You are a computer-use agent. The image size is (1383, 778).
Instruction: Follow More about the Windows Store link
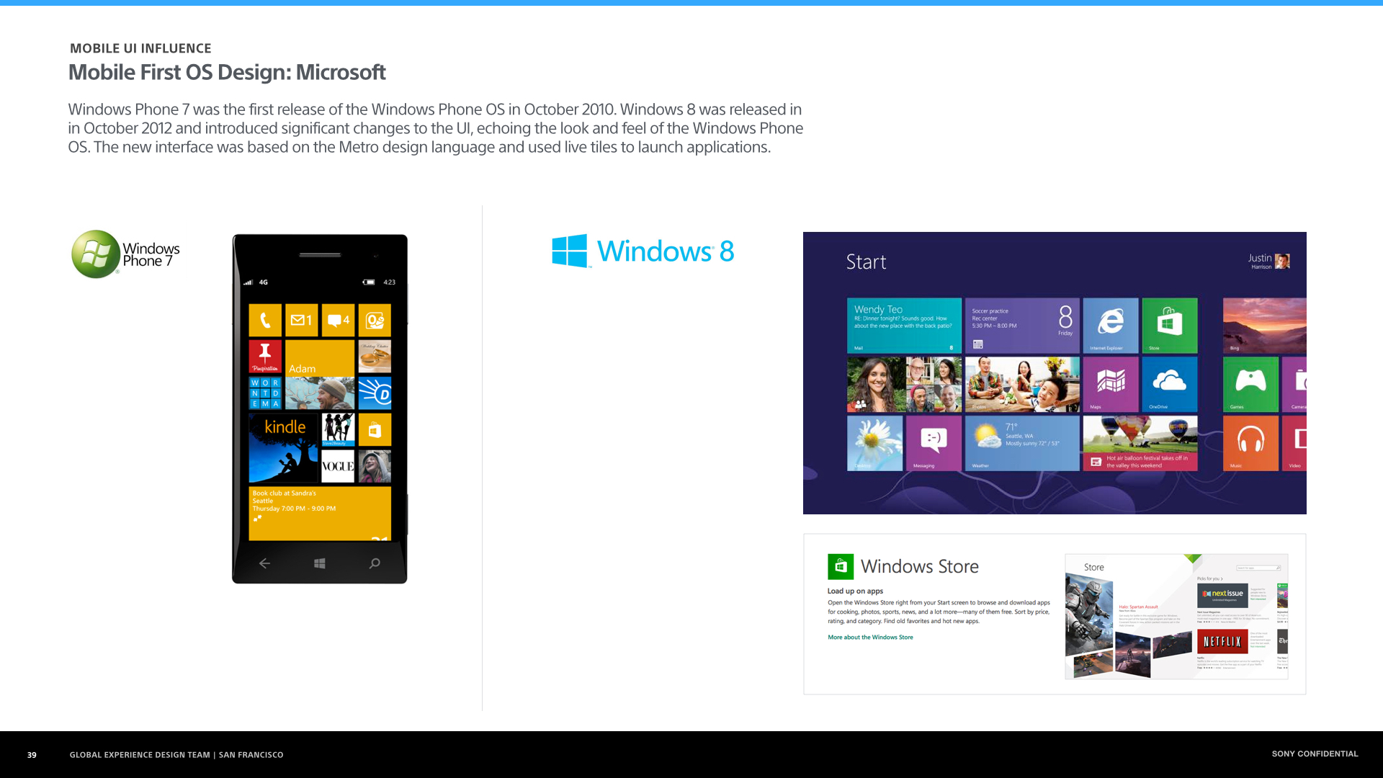pos(870,638)
